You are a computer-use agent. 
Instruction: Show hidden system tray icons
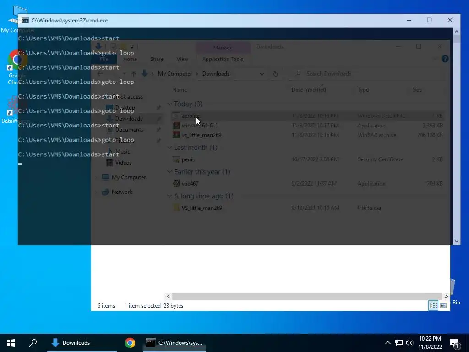(x=387, y=343)
